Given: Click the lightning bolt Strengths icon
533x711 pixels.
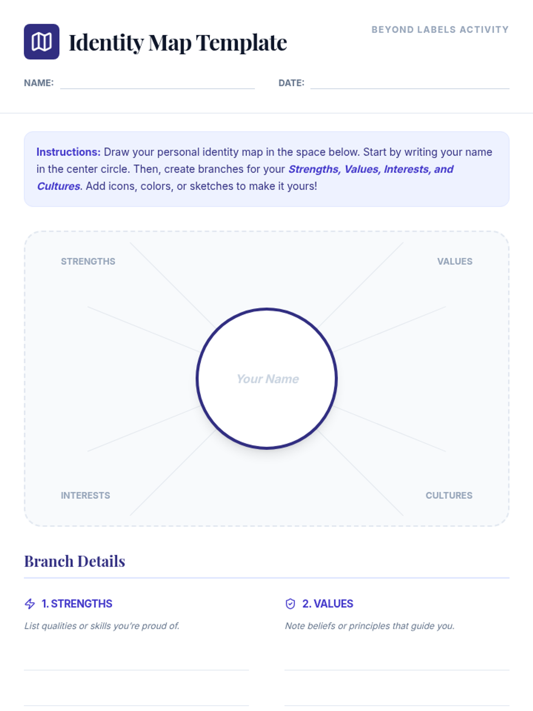Looking at the screenshot, I should coord(30,603).
